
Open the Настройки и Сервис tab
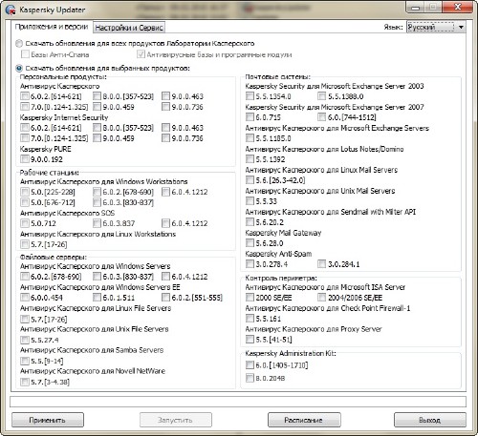pyautogui.click(x=129, y=28)
